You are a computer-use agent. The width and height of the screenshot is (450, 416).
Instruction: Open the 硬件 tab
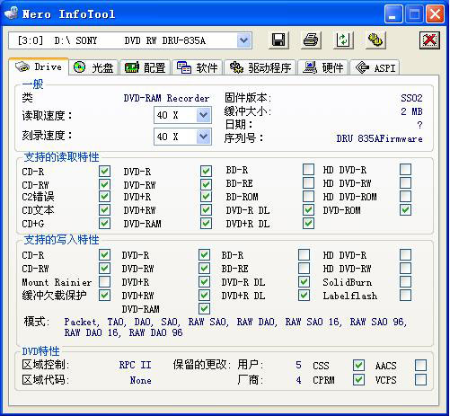coord(323,67)
